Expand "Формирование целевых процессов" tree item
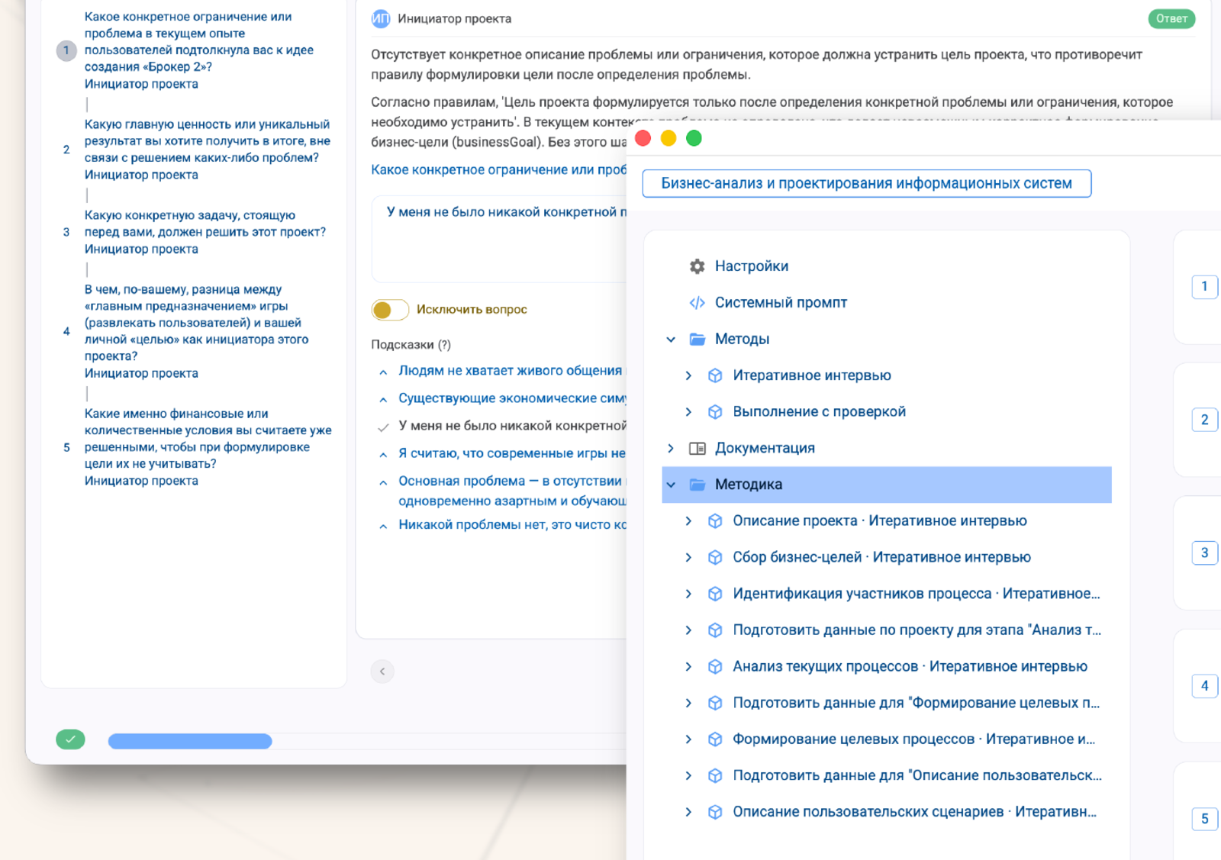1221x860 pixels. [x=688, y=739]
